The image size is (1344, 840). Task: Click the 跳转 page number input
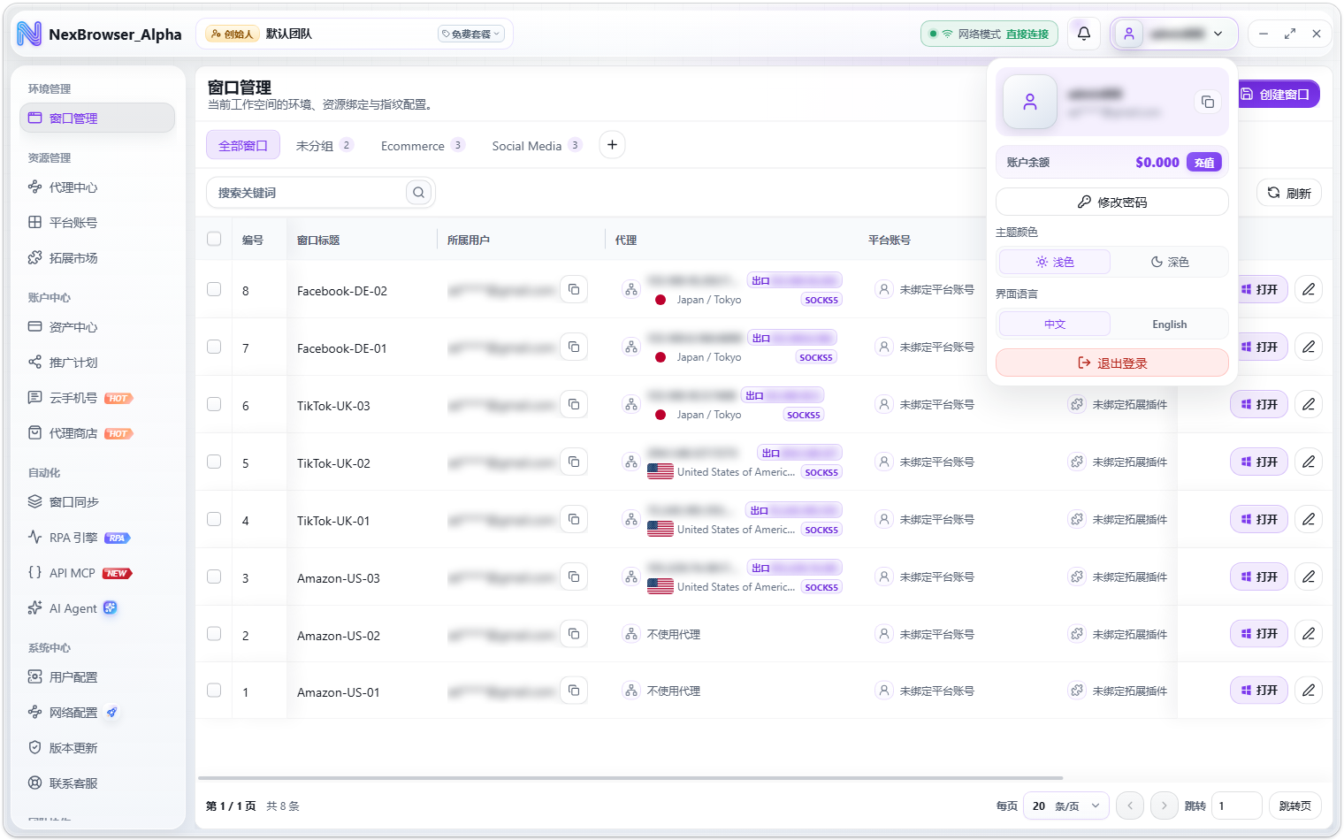tap(1236, 806)
